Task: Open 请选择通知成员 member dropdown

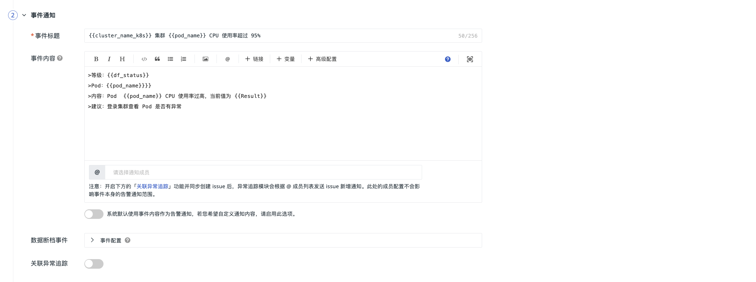Action: pos(263,172)
